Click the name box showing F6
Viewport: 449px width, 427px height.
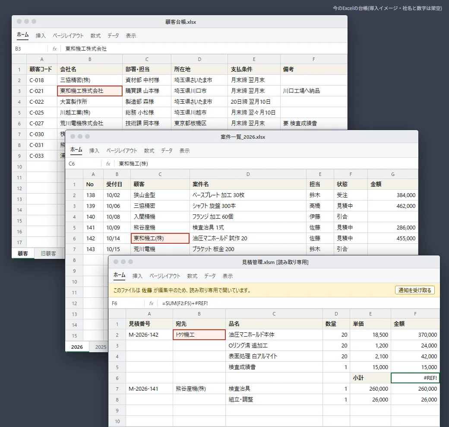(x=126, y=303)
